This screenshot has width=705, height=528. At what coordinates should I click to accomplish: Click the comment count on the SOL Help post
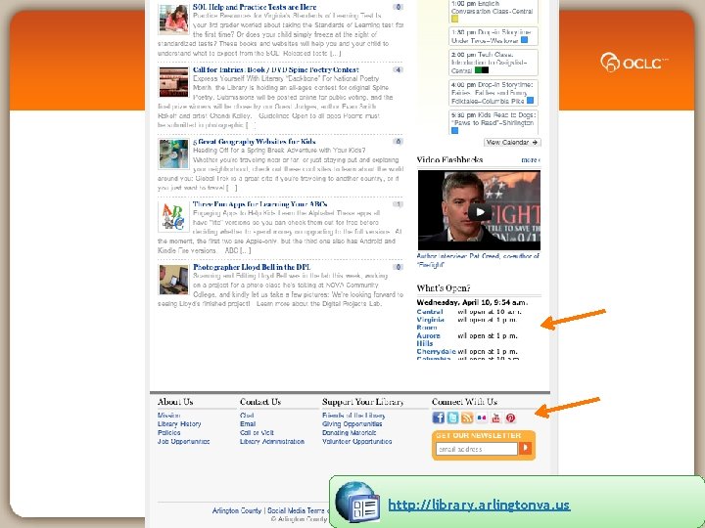coord(398,7)
